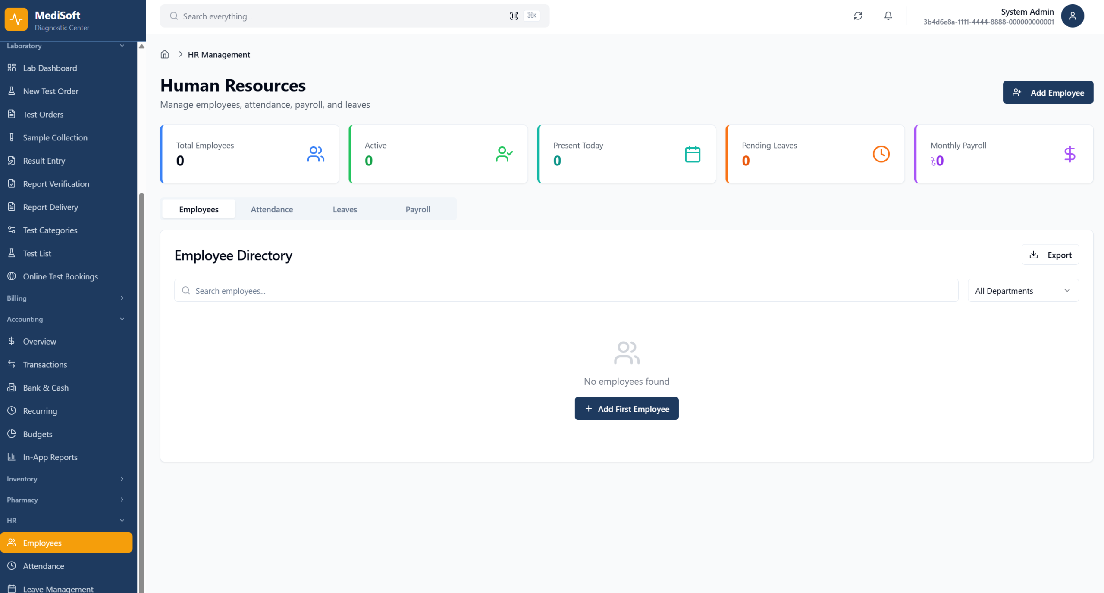The height and width of the screenshot is (593, 1104).
Task: Click the refresh sync icon in header
Action: point(858,16)
